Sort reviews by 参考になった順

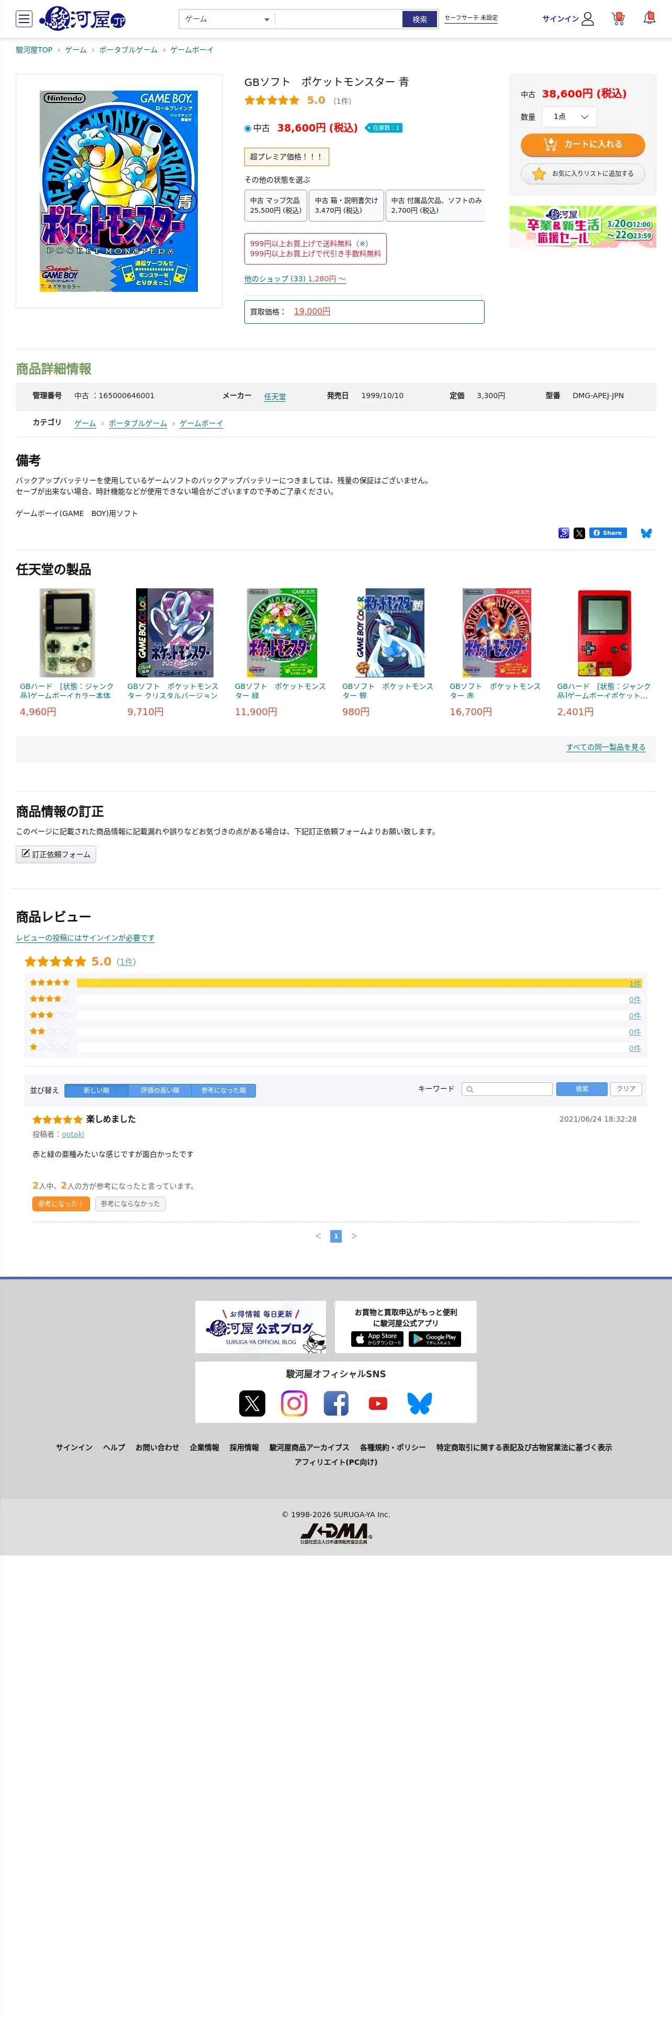pos(224,1091)
